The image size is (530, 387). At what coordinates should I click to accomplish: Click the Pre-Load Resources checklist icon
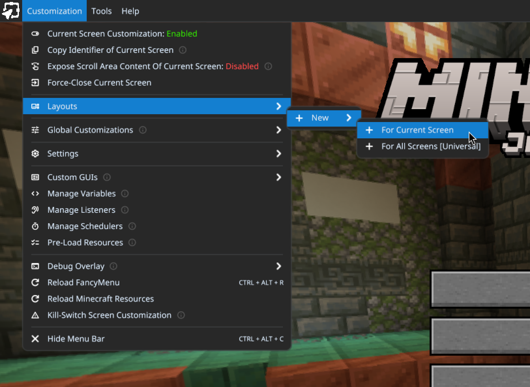pyautogui.click(x=35, y=242)
